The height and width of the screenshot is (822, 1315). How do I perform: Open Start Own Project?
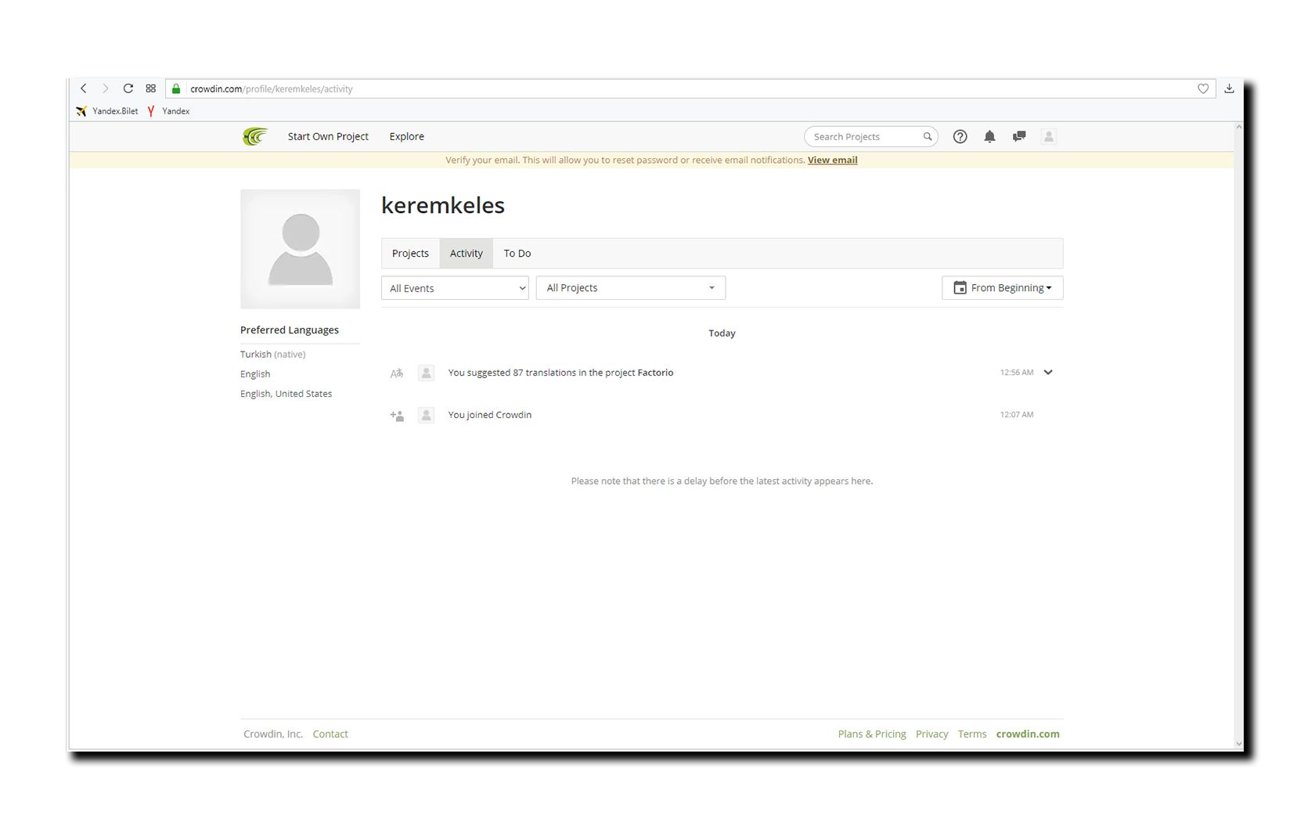pos(328,136)
